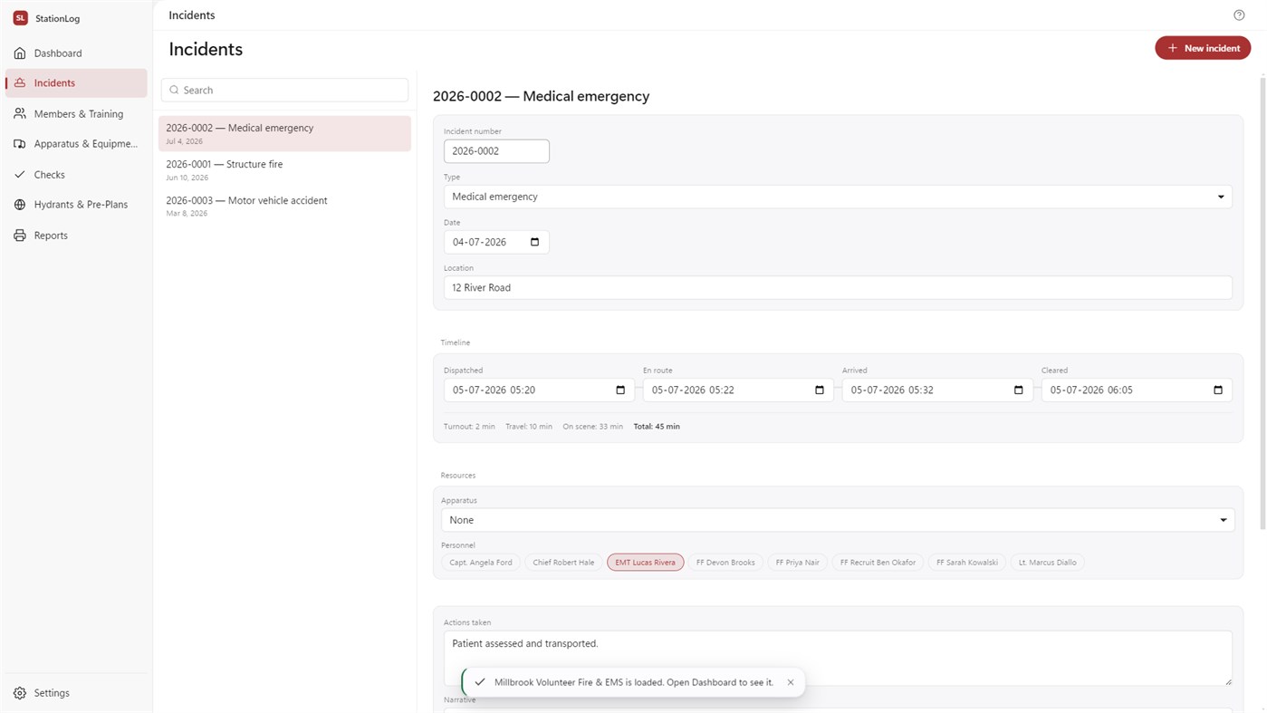
Task: Select incident 2026-0001 Structure fire
Action: 284,169
